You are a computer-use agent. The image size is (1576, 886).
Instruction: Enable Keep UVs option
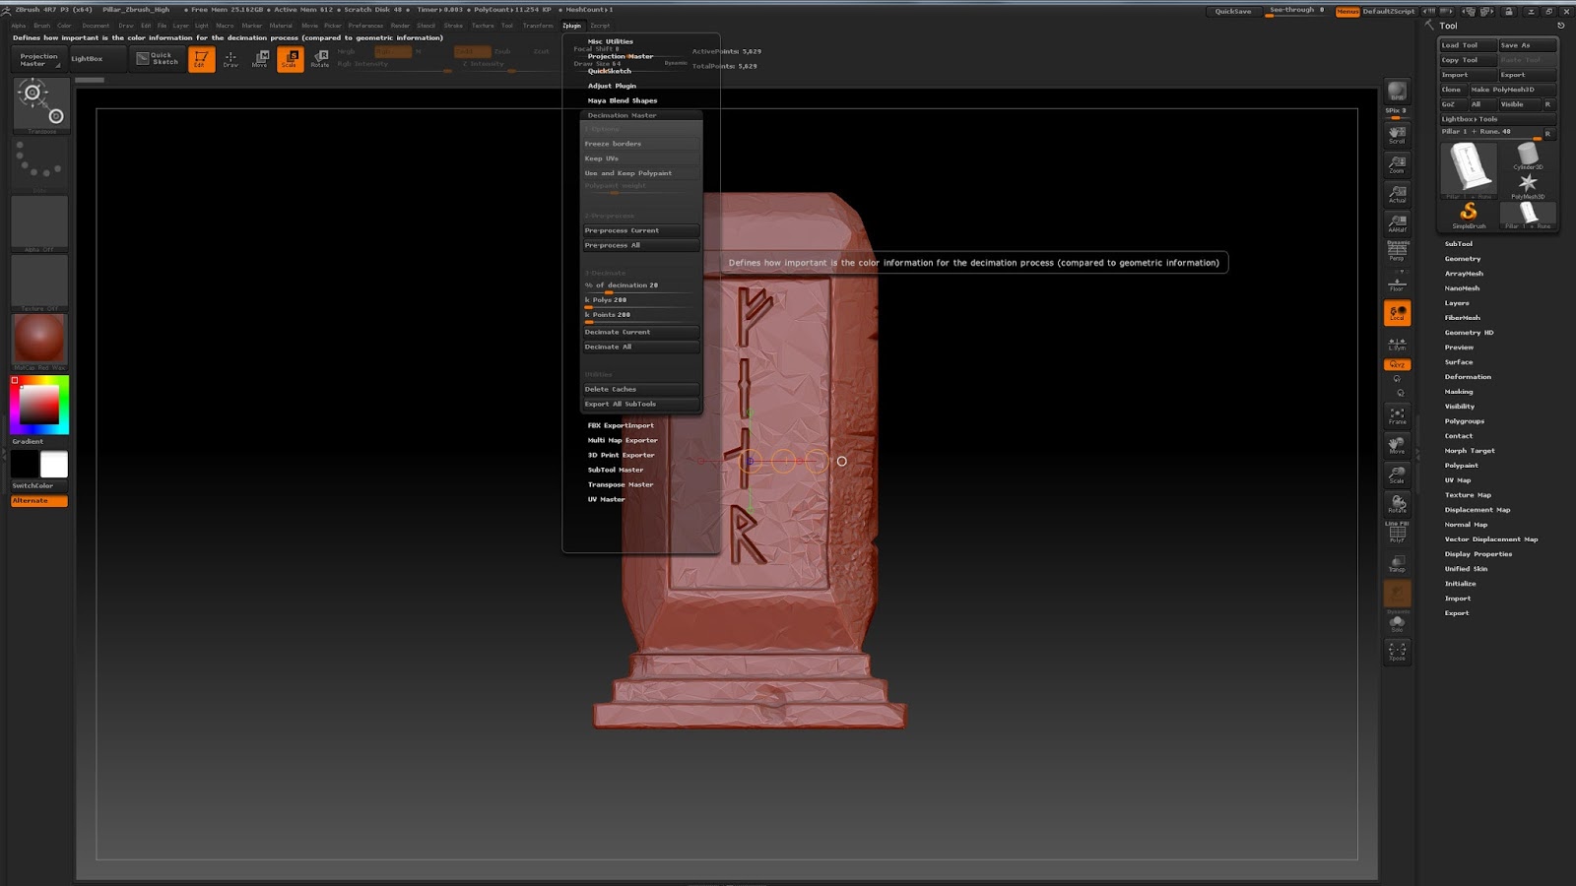pos(640,158)
